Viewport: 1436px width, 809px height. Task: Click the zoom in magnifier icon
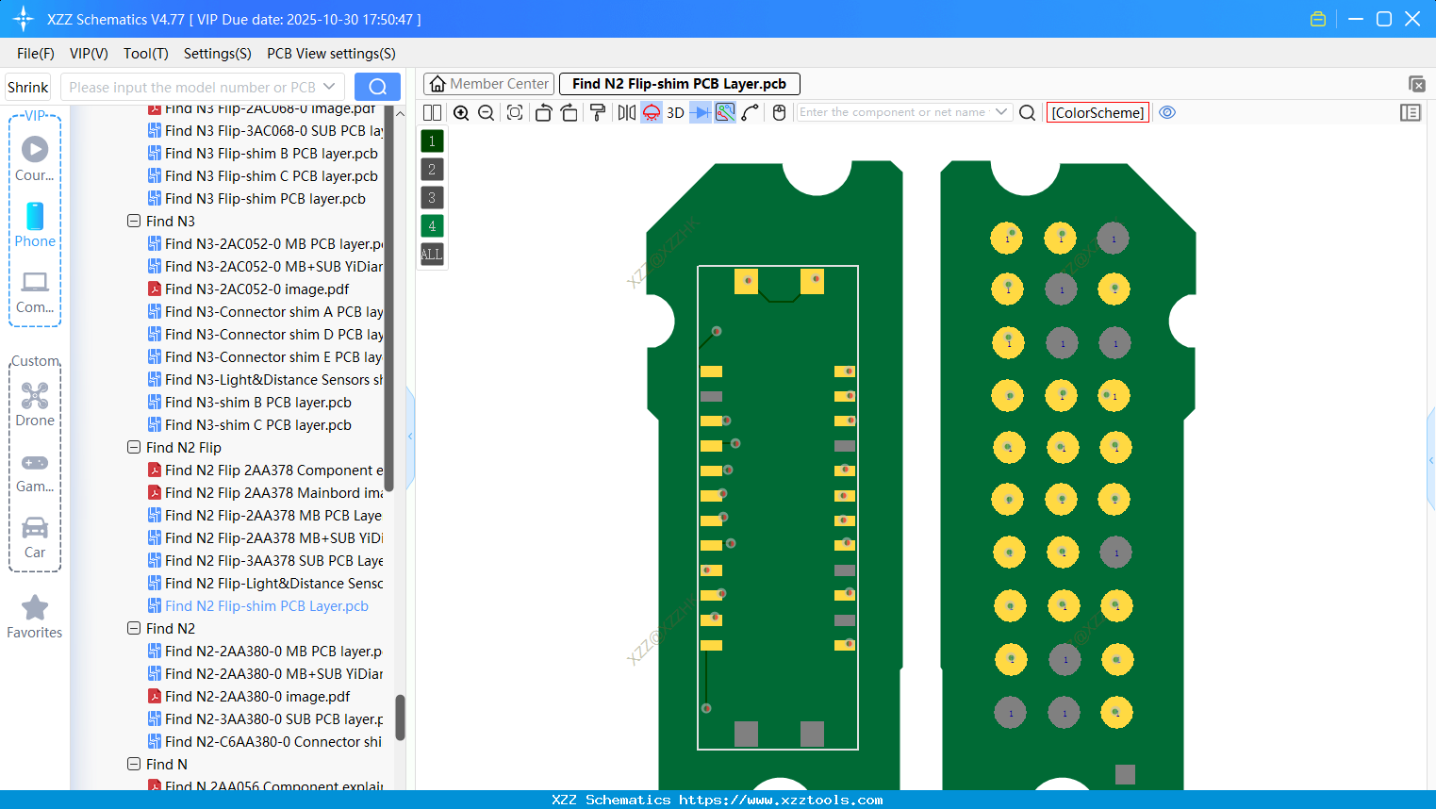point(461,112)
